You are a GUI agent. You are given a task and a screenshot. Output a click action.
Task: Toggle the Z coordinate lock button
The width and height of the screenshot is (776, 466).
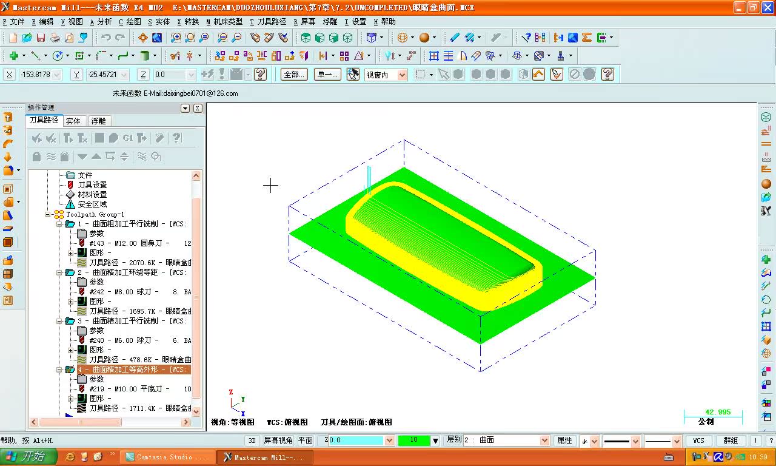pyautogui.click(x=143, y=75)
